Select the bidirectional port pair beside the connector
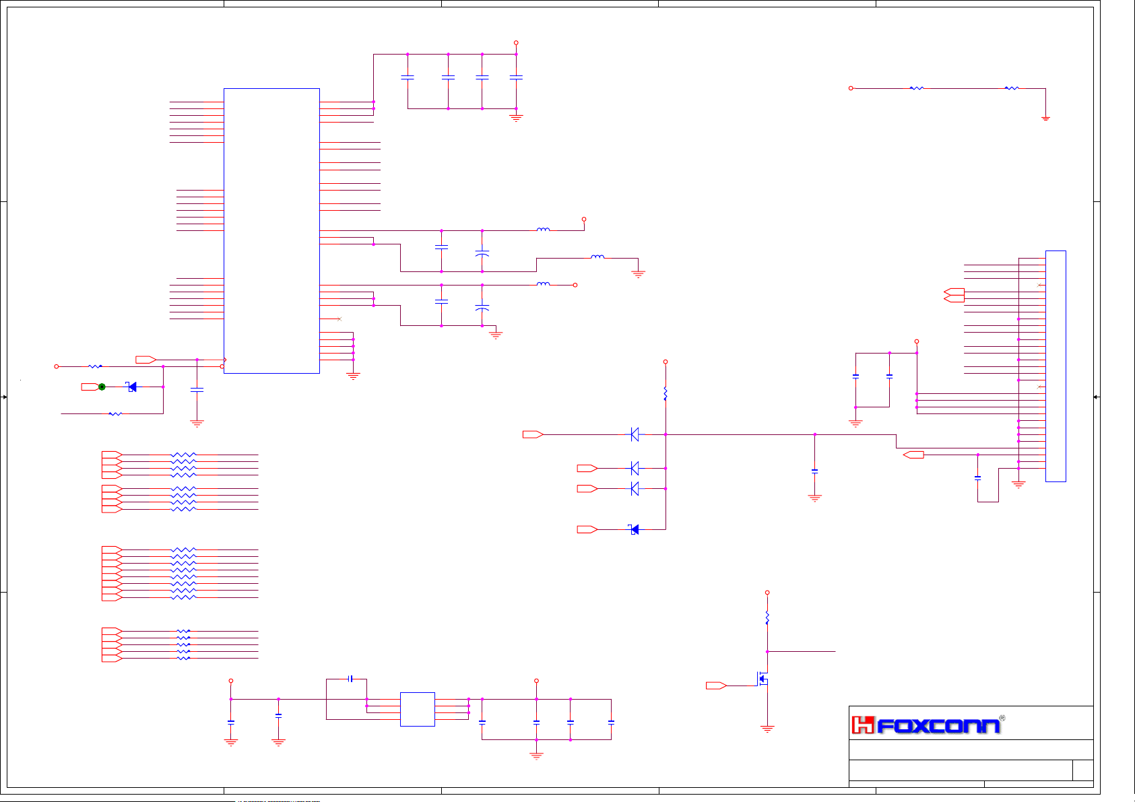The width and height of the screenshot is (1135, 802). (954, 295)
